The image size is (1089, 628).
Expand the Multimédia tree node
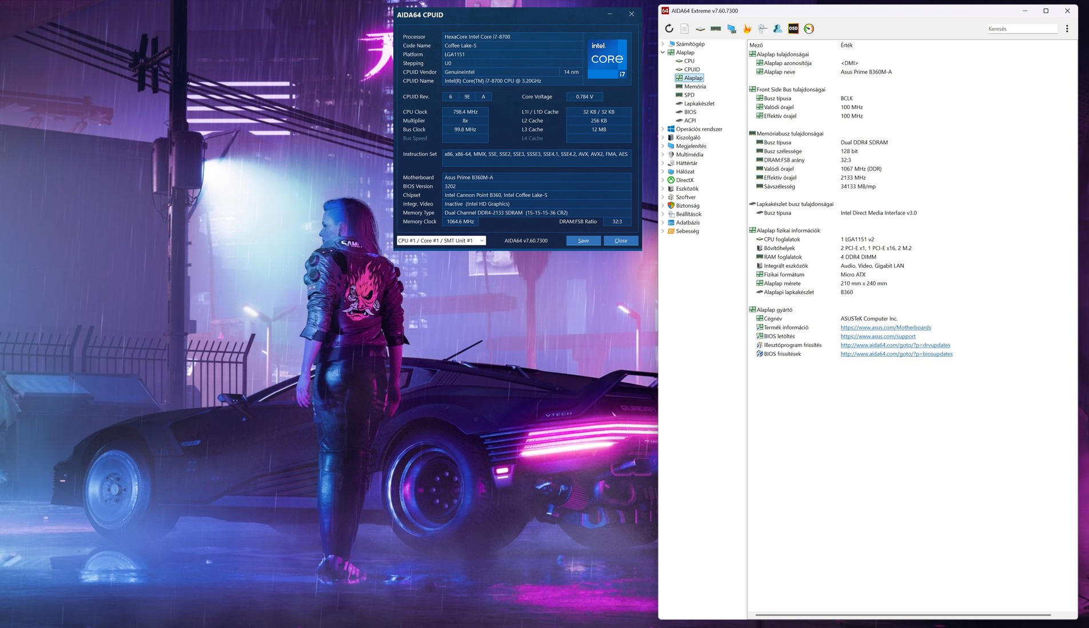pos(663,155)
